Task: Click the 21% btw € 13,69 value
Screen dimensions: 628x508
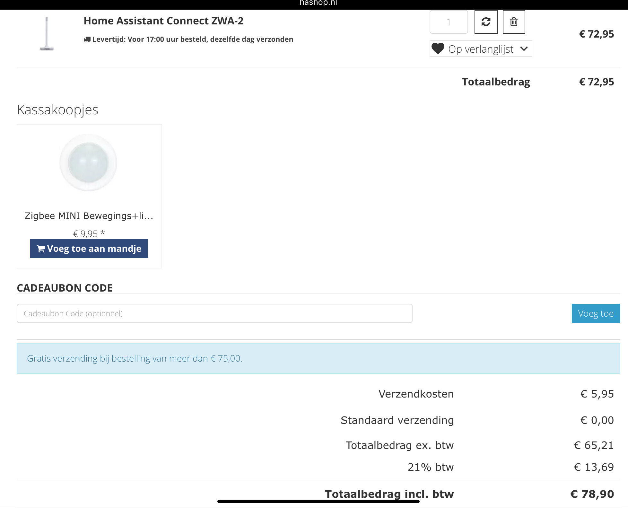Action: point(594,467)
